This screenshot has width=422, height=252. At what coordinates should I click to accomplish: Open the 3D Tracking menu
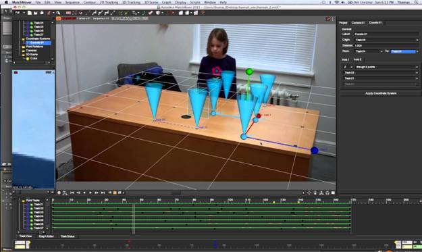pos(131,2)
